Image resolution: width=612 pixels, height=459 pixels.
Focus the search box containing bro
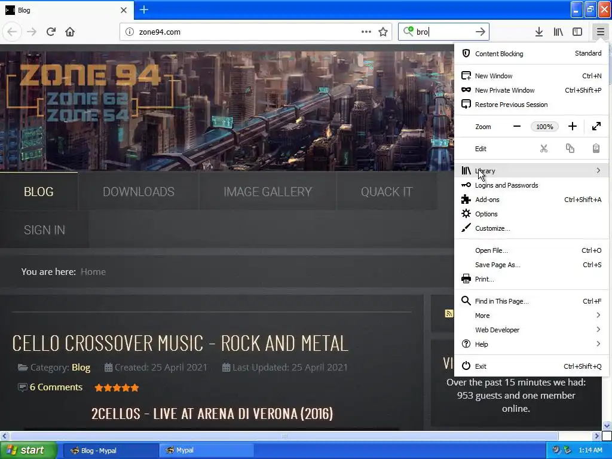(x=443, y=32)
